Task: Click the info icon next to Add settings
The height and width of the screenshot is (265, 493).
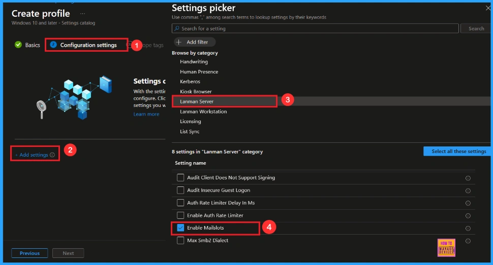Action: point(52,155)
